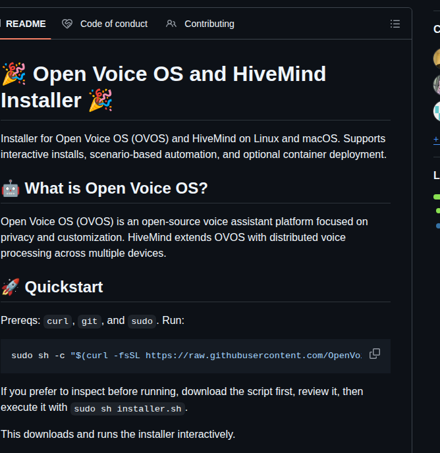The height and width of the screenshot is (453, 440).
Task: Click the inline code curl
Action: point(57,321)
